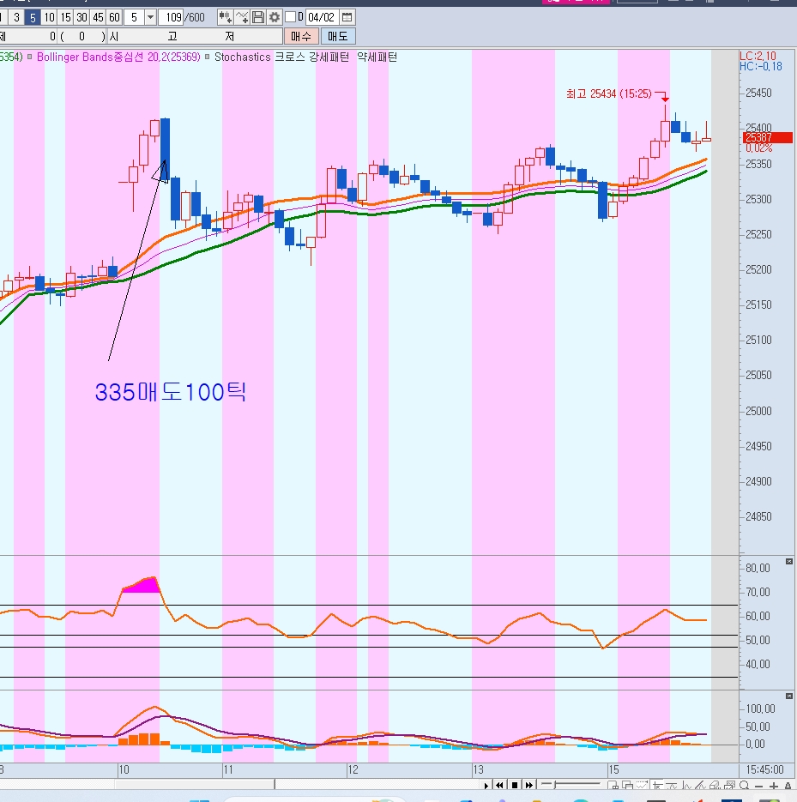
Task: Click the 매수 buy button
Action: (301, 36)
